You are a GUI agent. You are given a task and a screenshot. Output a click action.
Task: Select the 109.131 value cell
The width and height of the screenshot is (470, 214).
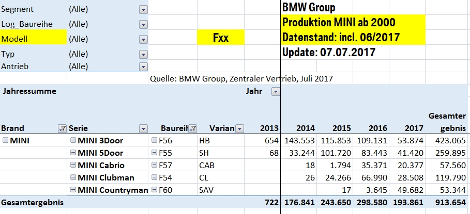371,140
